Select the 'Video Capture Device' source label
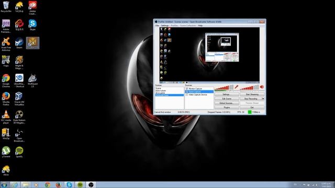Viewport: 335px width, 188px height. click(198, 95)
